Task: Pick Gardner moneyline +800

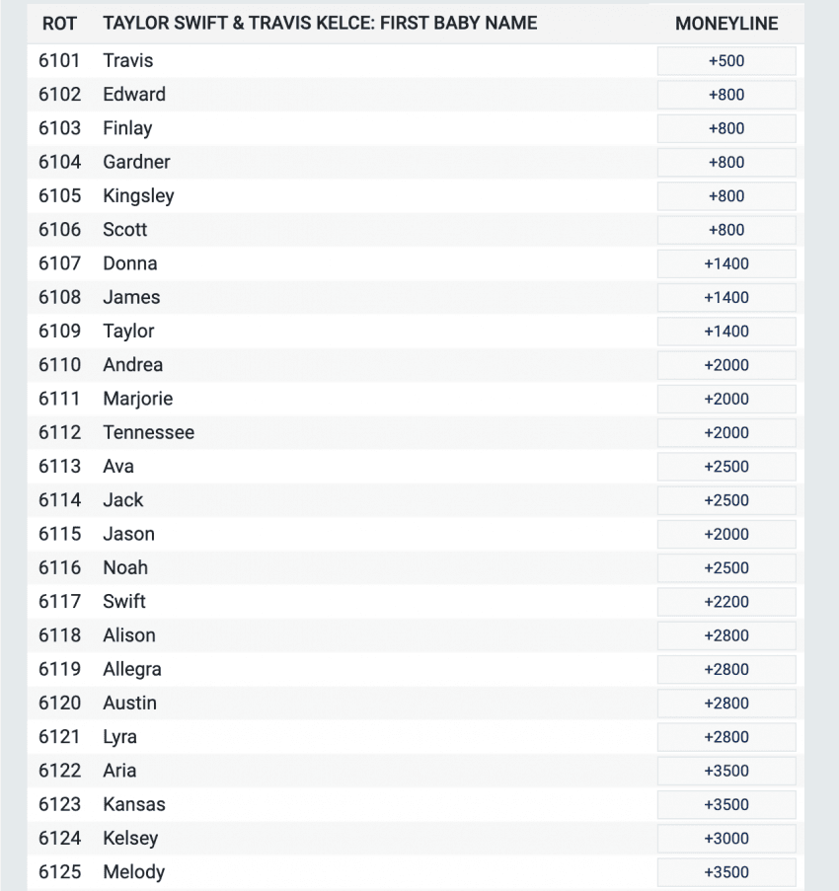Action: tap(726, 162)
